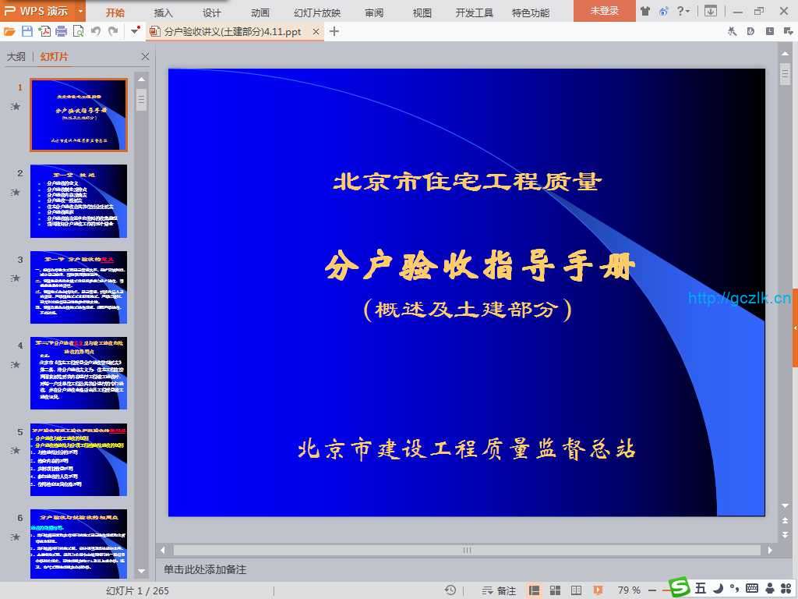Image resolution: width=798 pixels, height=599 pixels.
Task: Open a new document tab with plus button
Action: 334,31
